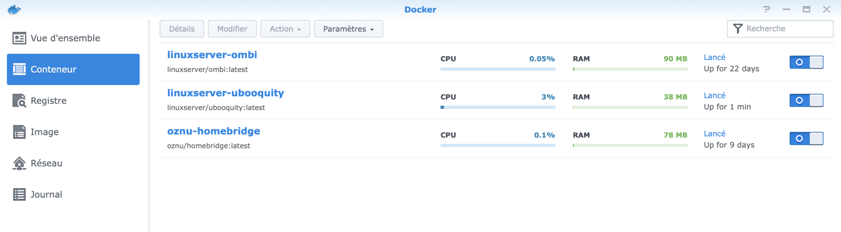Open the Paramètres dropdown

pyautogui.click(x=348, y=29)
